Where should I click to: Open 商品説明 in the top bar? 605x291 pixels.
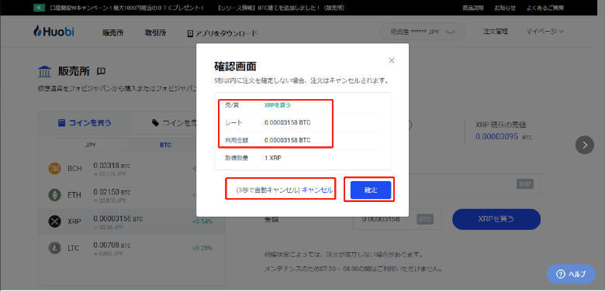(472, 8)
